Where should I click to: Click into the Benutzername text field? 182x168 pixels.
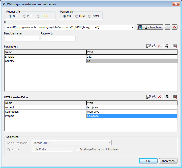pyautogui.click(x=22, y=38)
